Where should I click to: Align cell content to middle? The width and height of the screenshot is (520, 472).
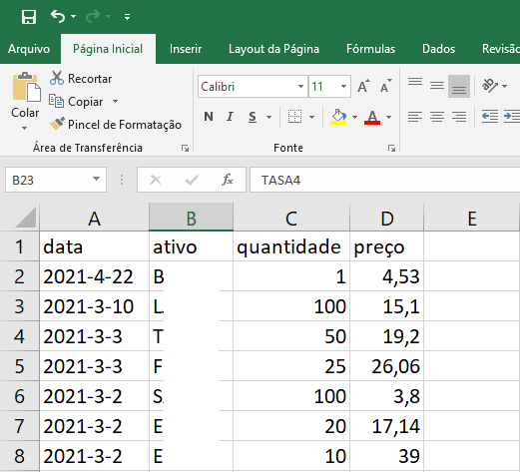click(437, 86)
